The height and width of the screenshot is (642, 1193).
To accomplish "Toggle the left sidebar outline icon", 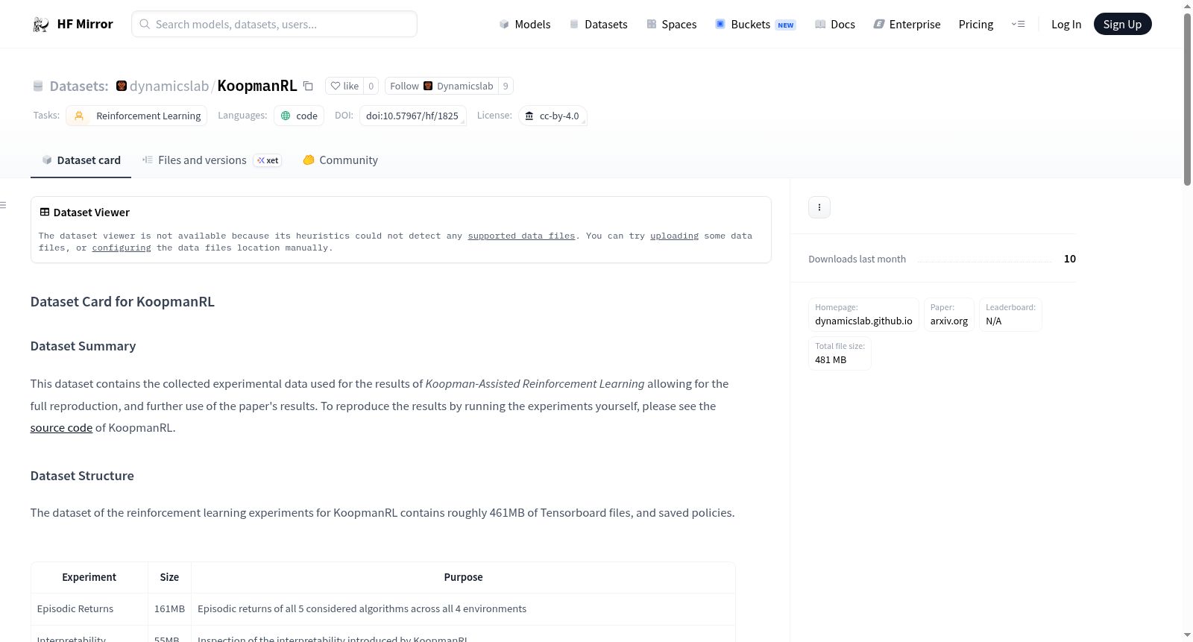I will point(3,205).
